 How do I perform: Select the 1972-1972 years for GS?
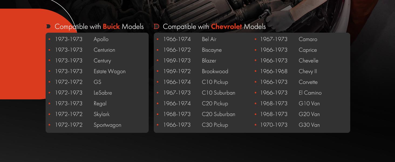click(69, 82)
